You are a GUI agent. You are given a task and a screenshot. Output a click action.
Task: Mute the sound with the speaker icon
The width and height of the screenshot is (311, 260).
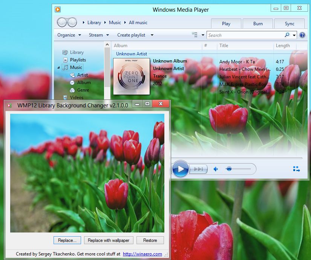coord(216,169)
